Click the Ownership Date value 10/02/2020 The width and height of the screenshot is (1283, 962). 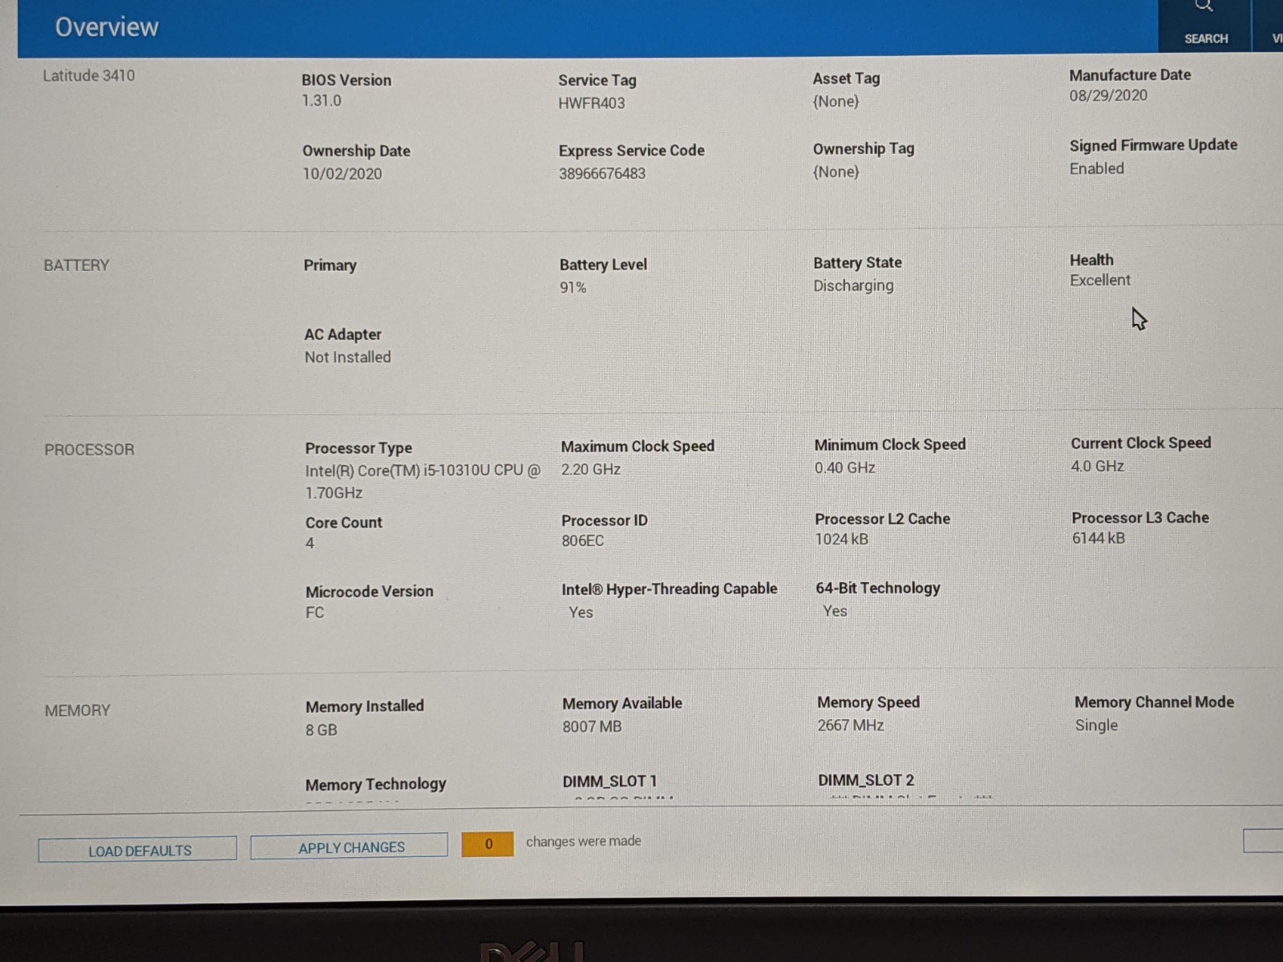(x=342, y=173)
